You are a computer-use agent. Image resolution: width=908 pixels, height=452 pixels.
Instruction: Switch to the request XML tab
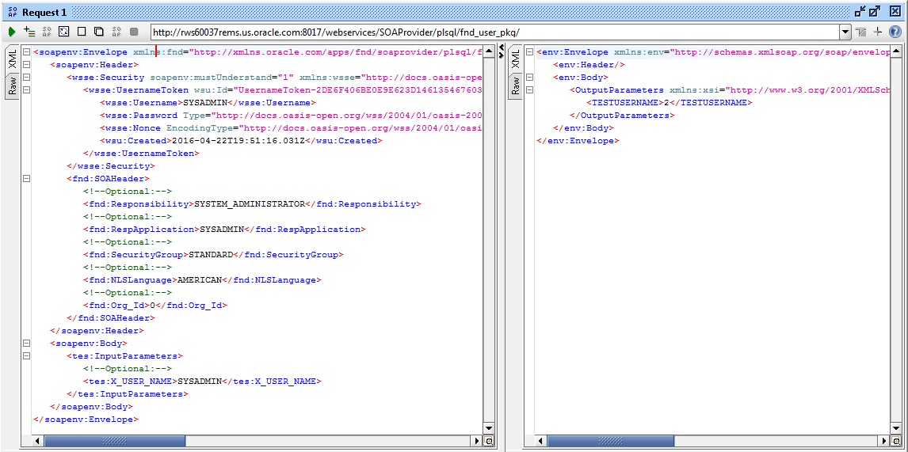[x=12, y=59]
